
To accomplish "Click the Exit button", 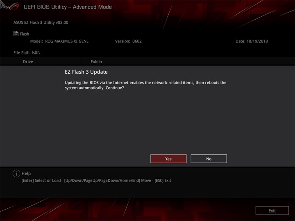I will [x=272, y=211].
